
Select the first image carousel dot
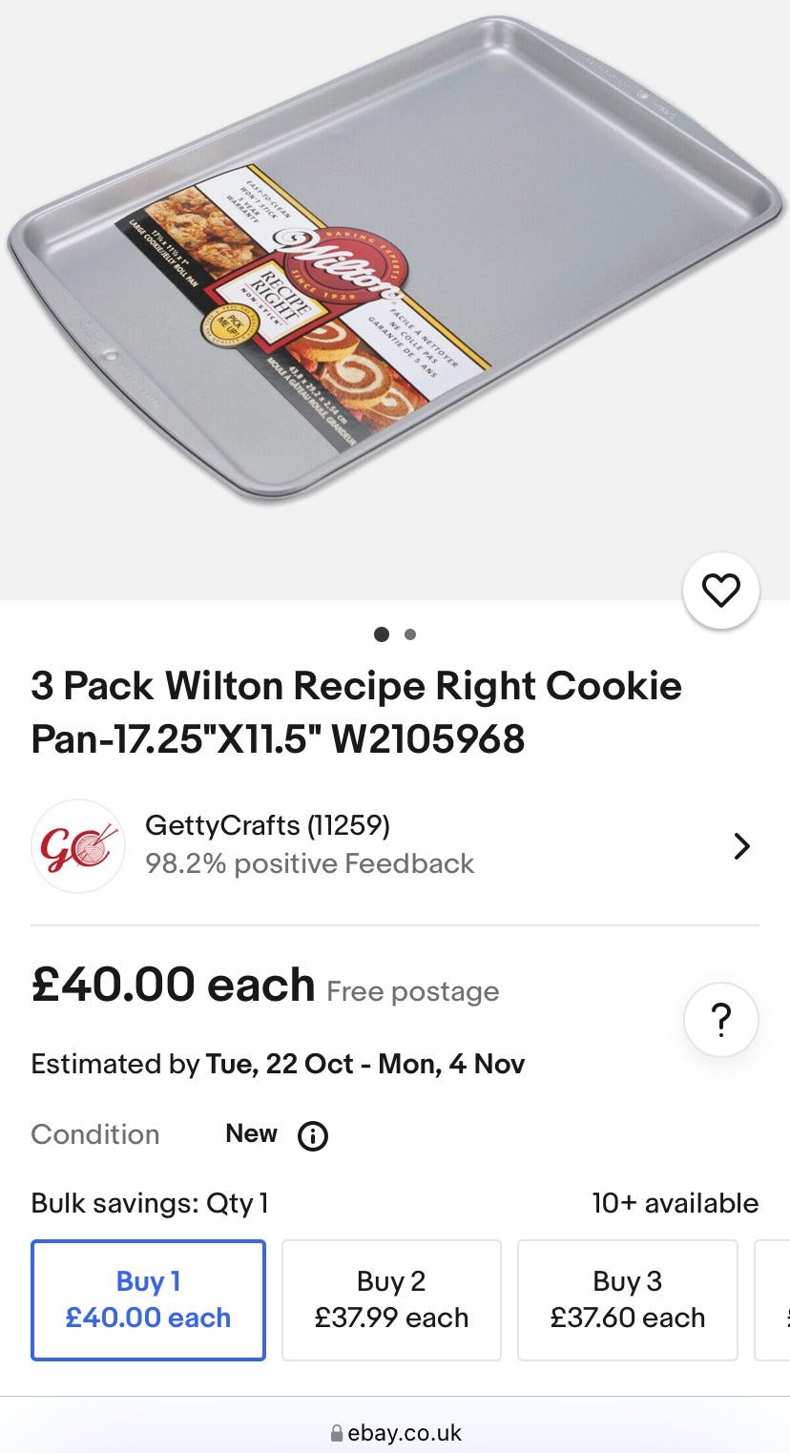[382, 634]
